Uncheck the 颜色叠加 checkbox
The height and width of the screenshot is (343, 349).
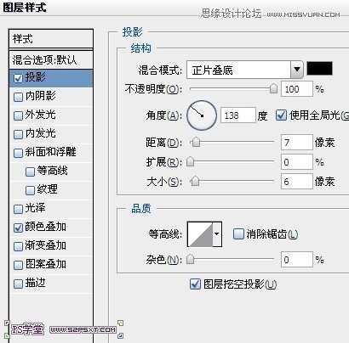(18, 228)
